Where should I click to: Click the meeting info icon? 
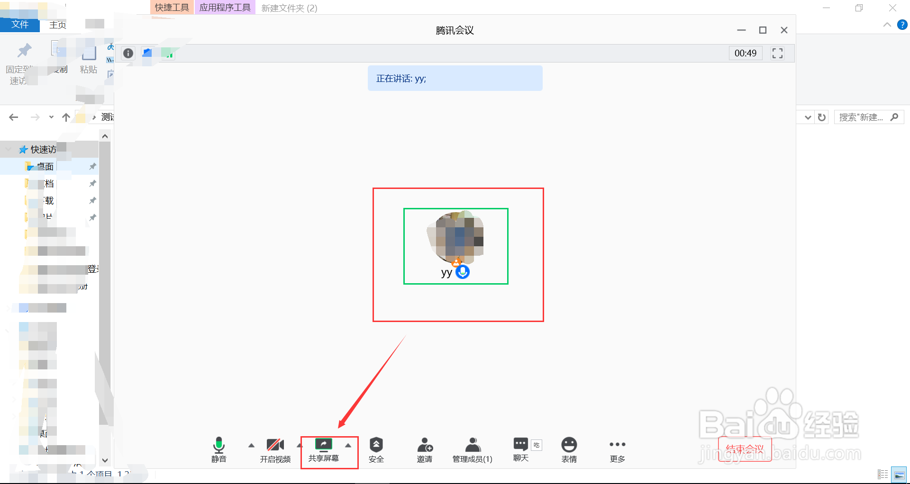(127, 53)
